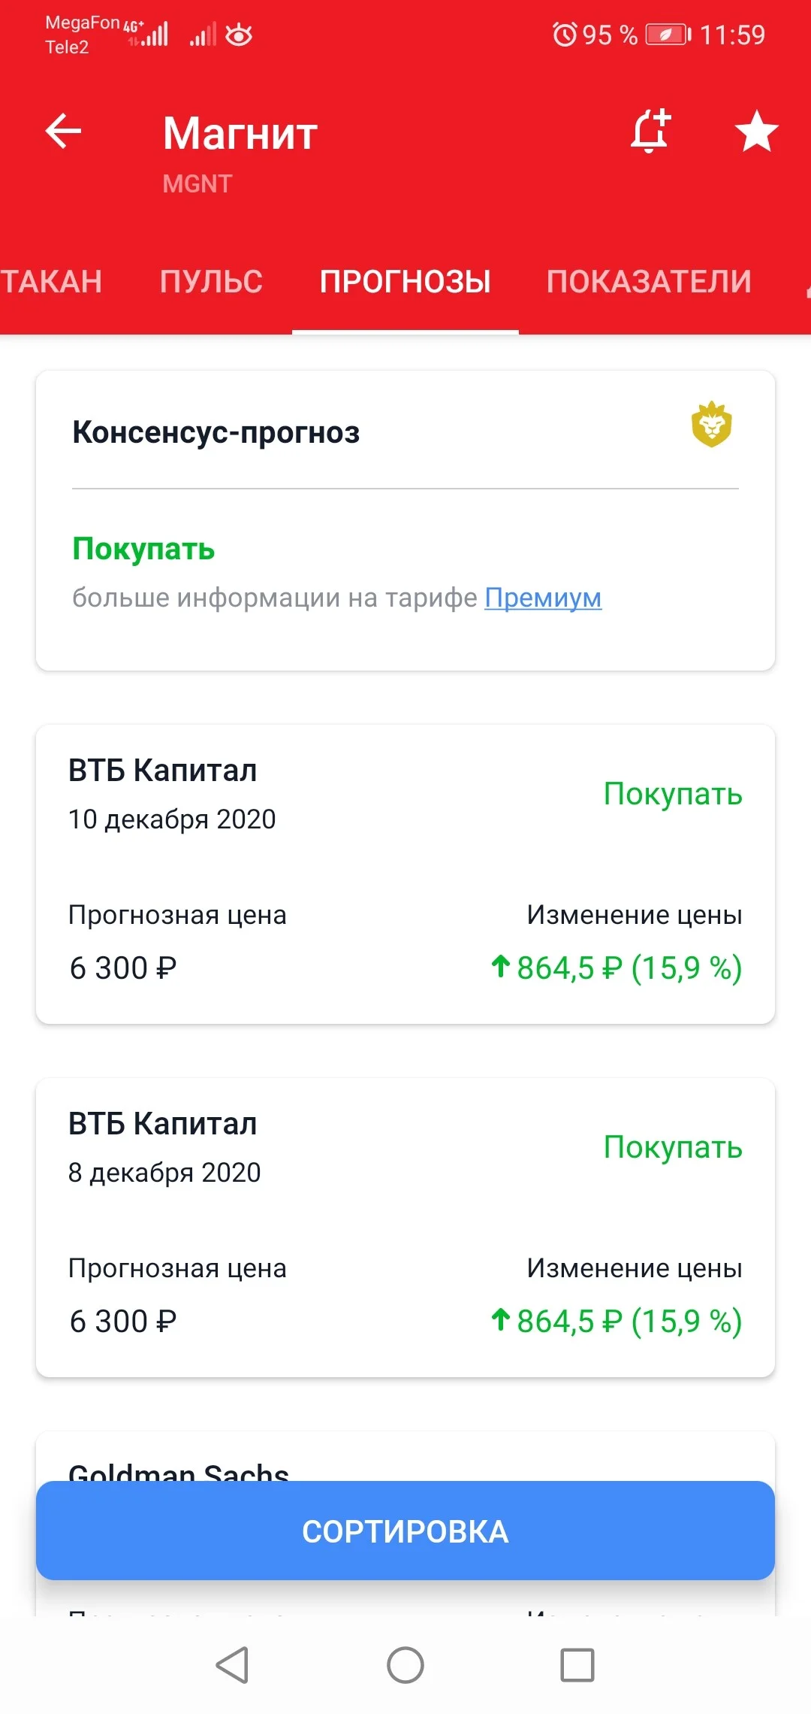Tap the Магнит title in the header
Viewport: 811px width, 1714px height.
[x=240, y=134]
